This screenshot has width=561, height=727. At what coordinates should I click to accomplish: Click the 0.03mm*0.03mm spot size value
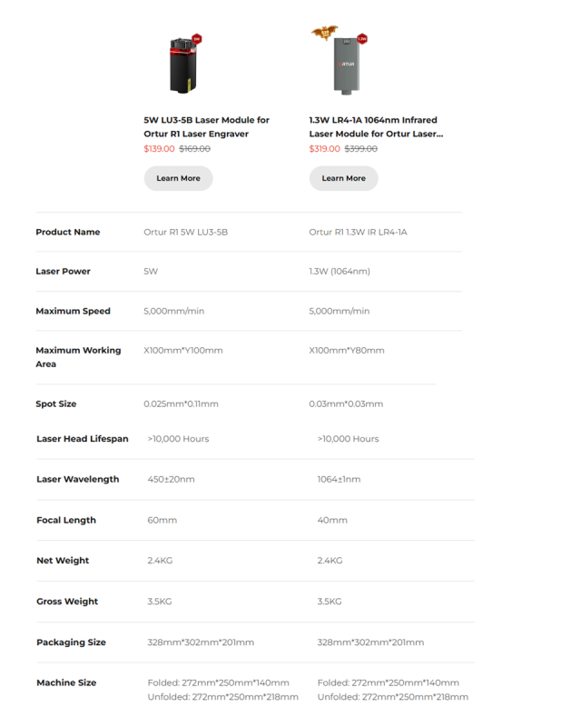point(346,403)
